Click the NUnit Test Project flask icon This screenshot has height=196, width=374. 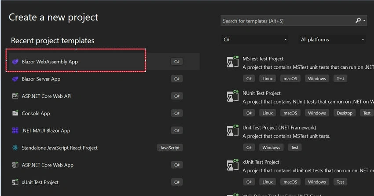233,96
